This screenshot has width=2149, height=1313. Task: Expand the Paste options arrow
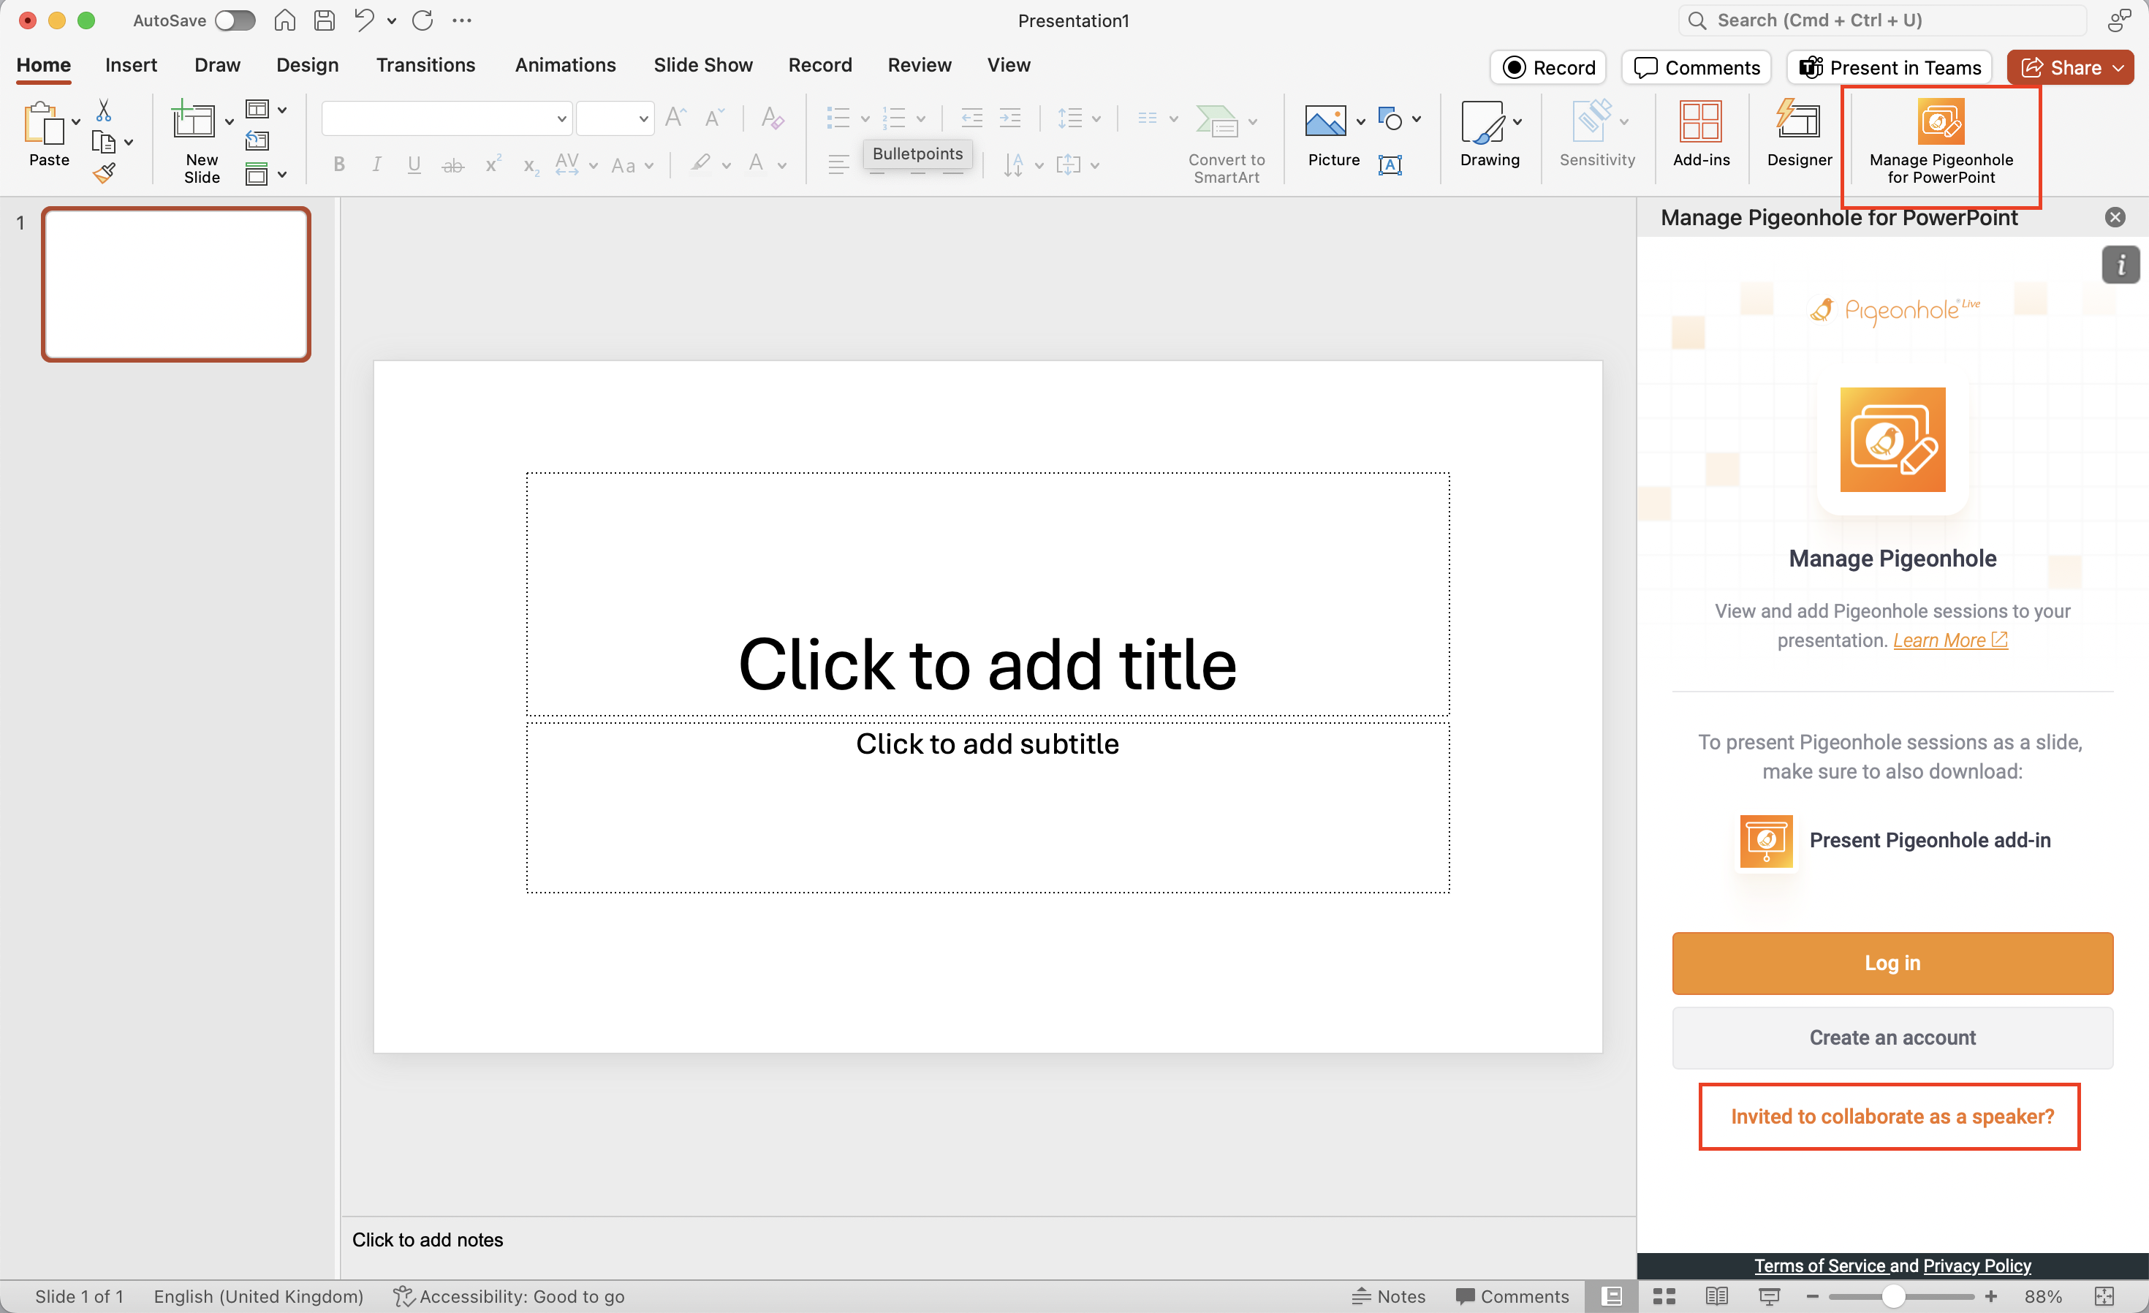click(76, 121)
